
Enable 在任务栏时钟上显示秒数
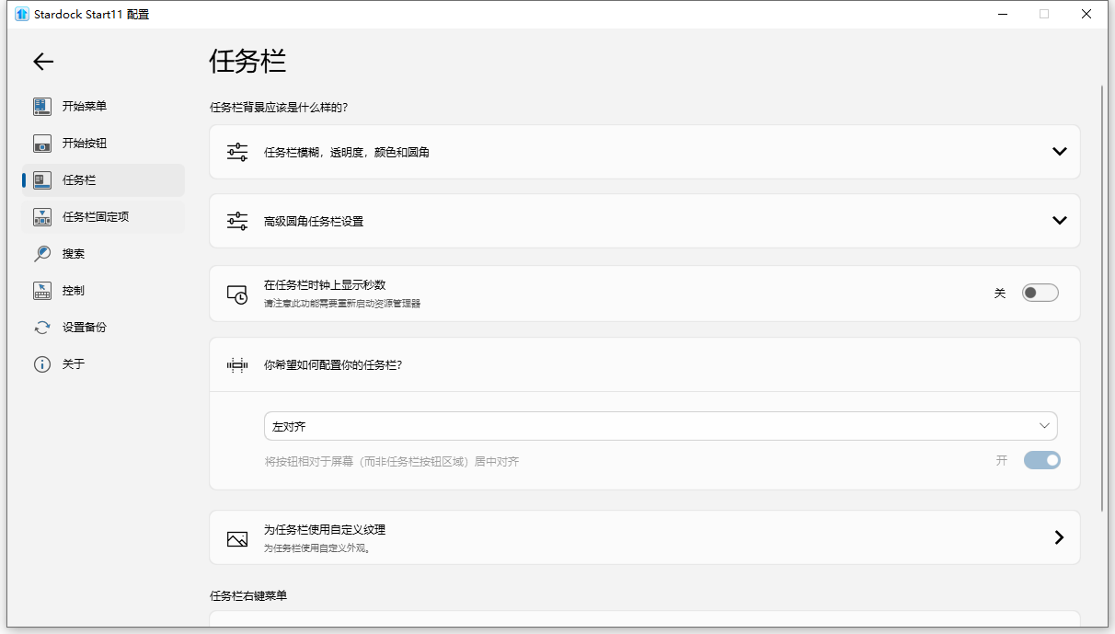pos(1040,291)
